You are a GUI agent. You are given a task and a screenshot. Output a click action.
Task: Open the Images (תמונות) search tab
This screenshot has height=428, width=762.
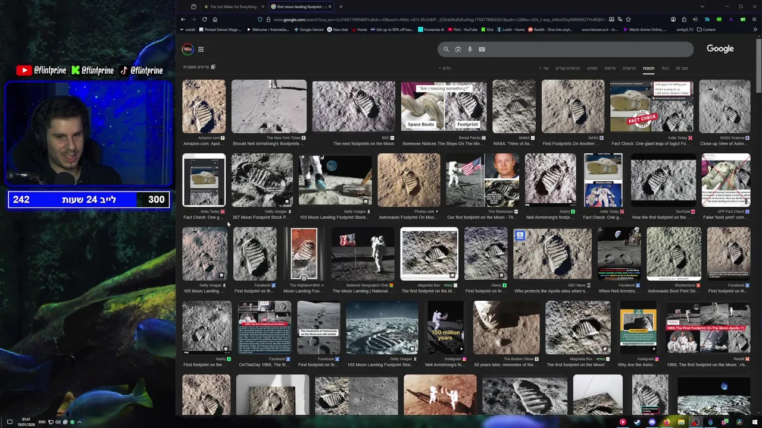click(x=648, y=68)
